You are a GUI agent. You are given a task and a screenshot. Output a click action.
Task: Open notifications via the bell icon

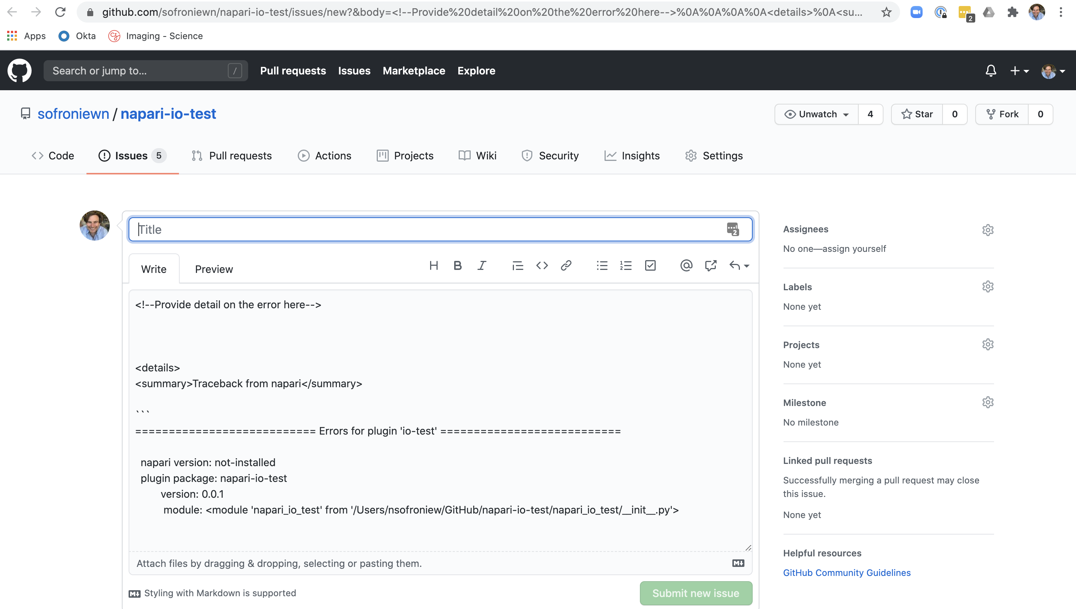pyautogui.click(x=990, y=70)
